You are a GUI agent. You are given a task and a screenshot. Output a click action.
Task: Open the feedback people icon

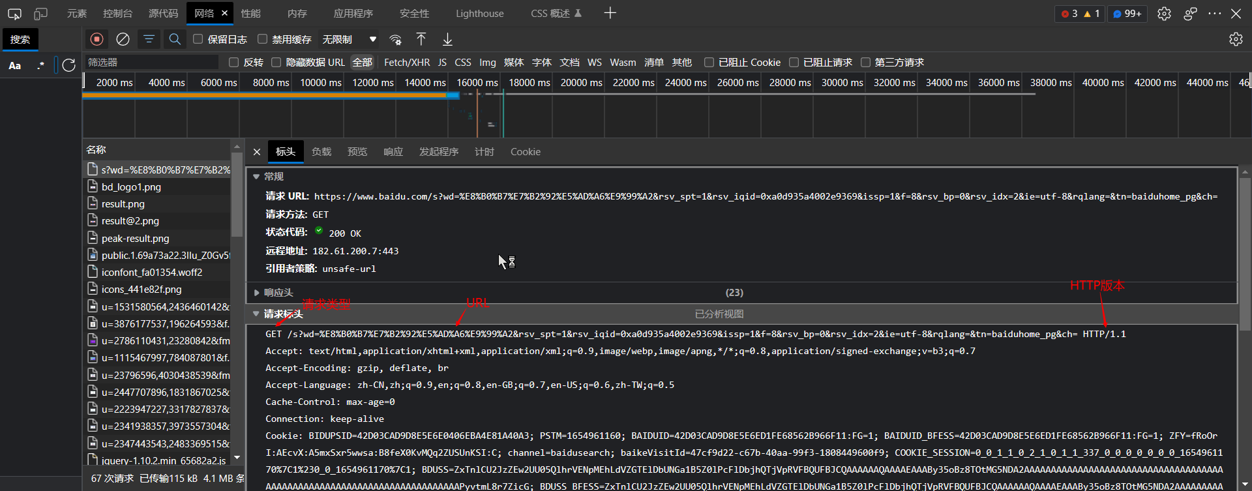1190,14
